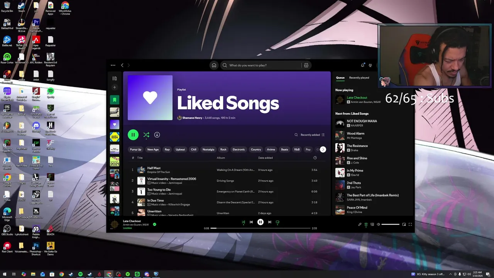Open the Spotify three-dots menu
The width and height of the screenshot is (494, 278).
(x=113, y=65)
